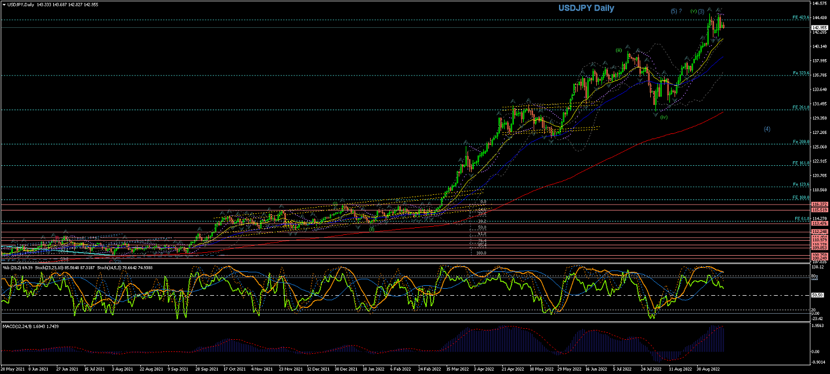Click the Stoch(23,23,10) indicator label
The height and width of the screenshot is (374, 830).
[50, 267]
